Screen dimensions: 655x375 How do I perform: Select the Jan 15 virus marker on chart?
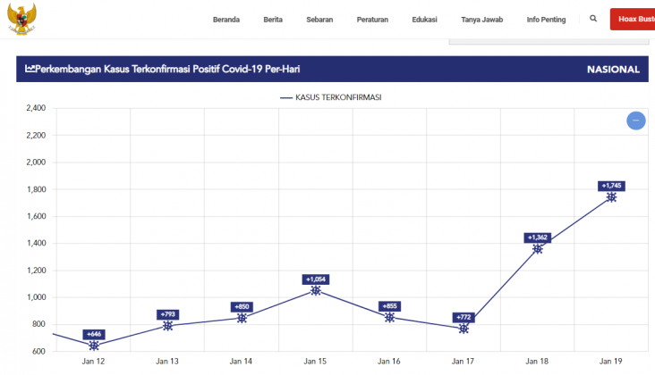click(316, 290)
